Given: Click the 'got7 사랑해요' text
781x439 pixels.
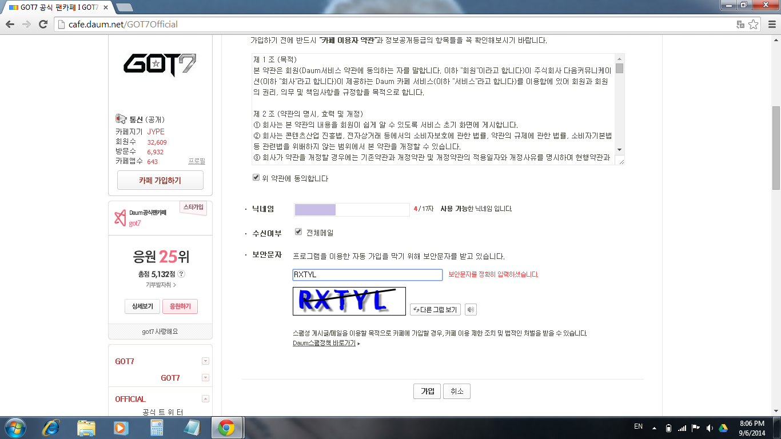Looking at the screenshot, I should click(160, 332).
